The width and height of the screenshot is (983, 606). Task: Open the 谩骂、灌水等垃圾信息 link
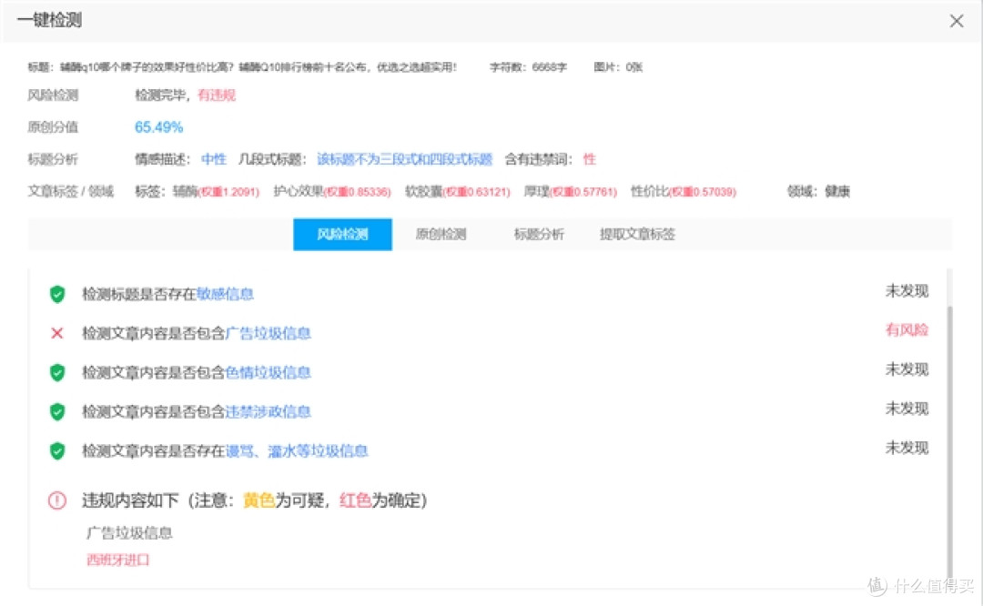coord(297,451)
